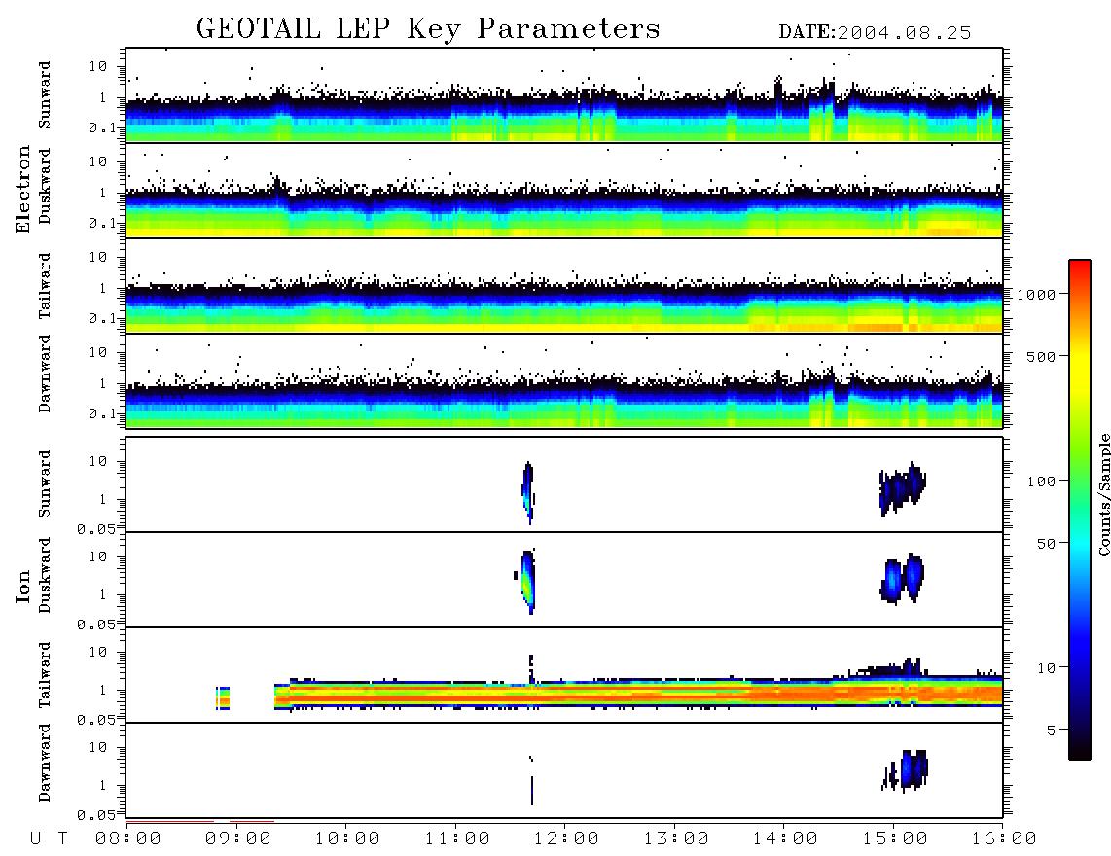Click the "Electron" group axis label
Viewport: 1111px width, 856px height.
click(23, 189)
